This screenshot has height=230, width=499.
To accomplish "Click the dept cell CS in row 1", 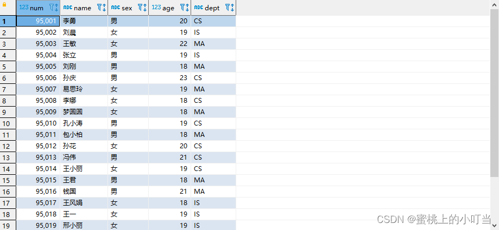I will tap(213, 21).
